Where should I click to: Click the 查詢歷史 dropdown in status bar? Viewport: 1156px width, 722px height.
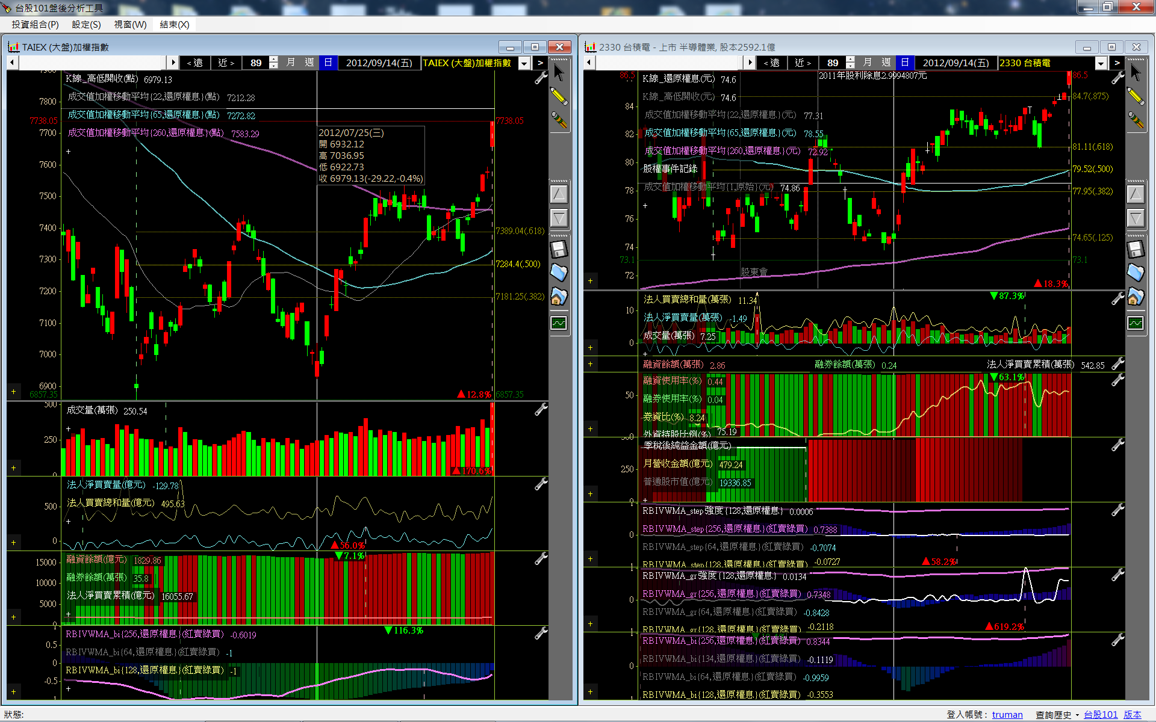tap(1057, 715)
